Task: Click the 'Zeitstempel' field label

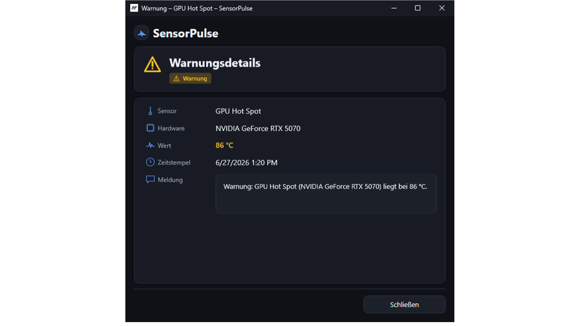Action: click(x=174, y=162)
